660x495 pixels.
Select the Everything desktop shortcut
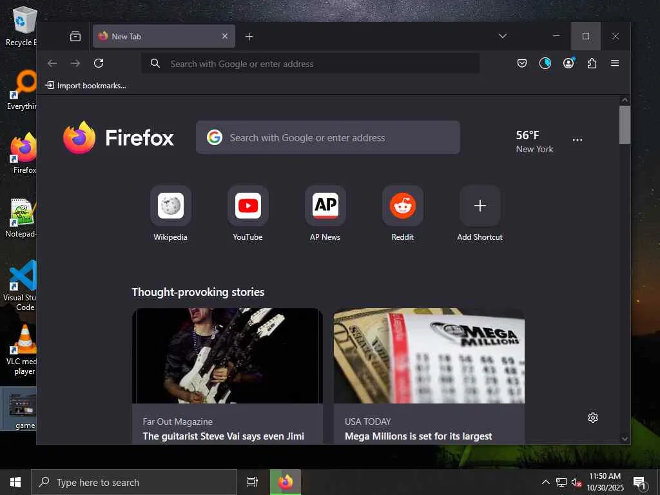tap(22, 90)
